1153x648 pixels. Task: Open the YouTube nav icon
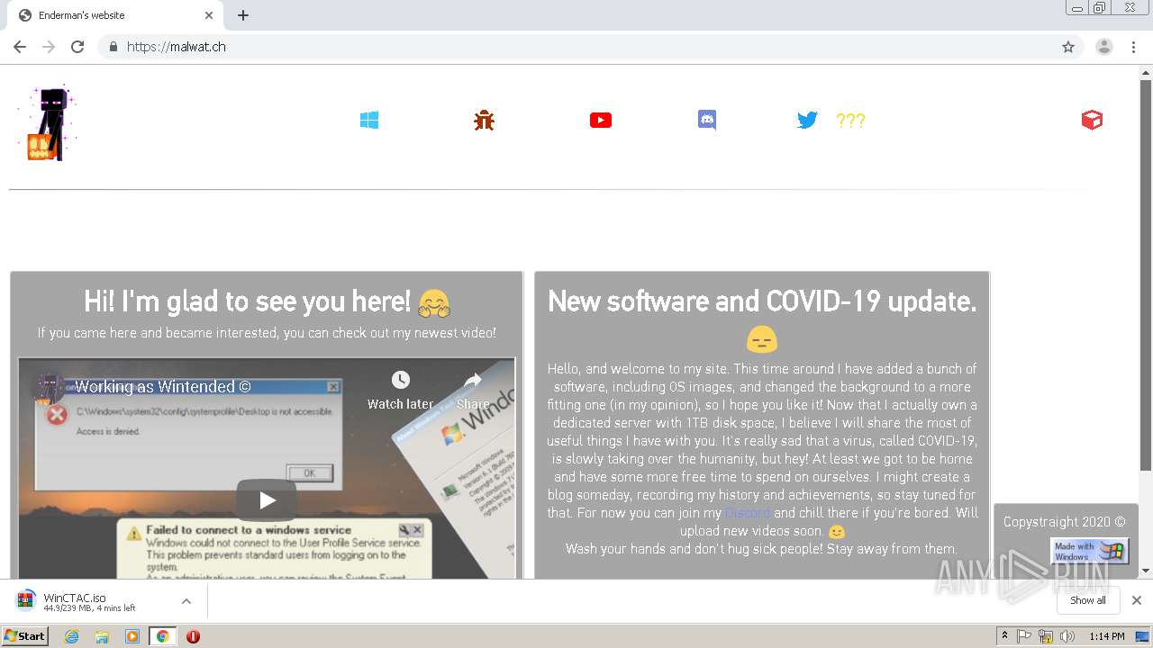point(601,121)
